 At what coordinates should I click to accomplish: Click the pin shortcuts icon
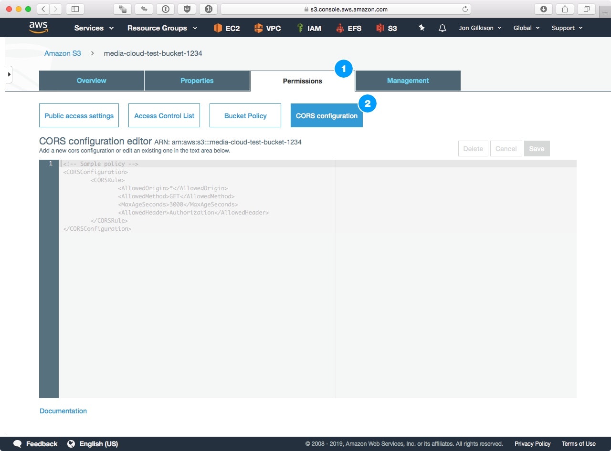[x=421, y=28]
